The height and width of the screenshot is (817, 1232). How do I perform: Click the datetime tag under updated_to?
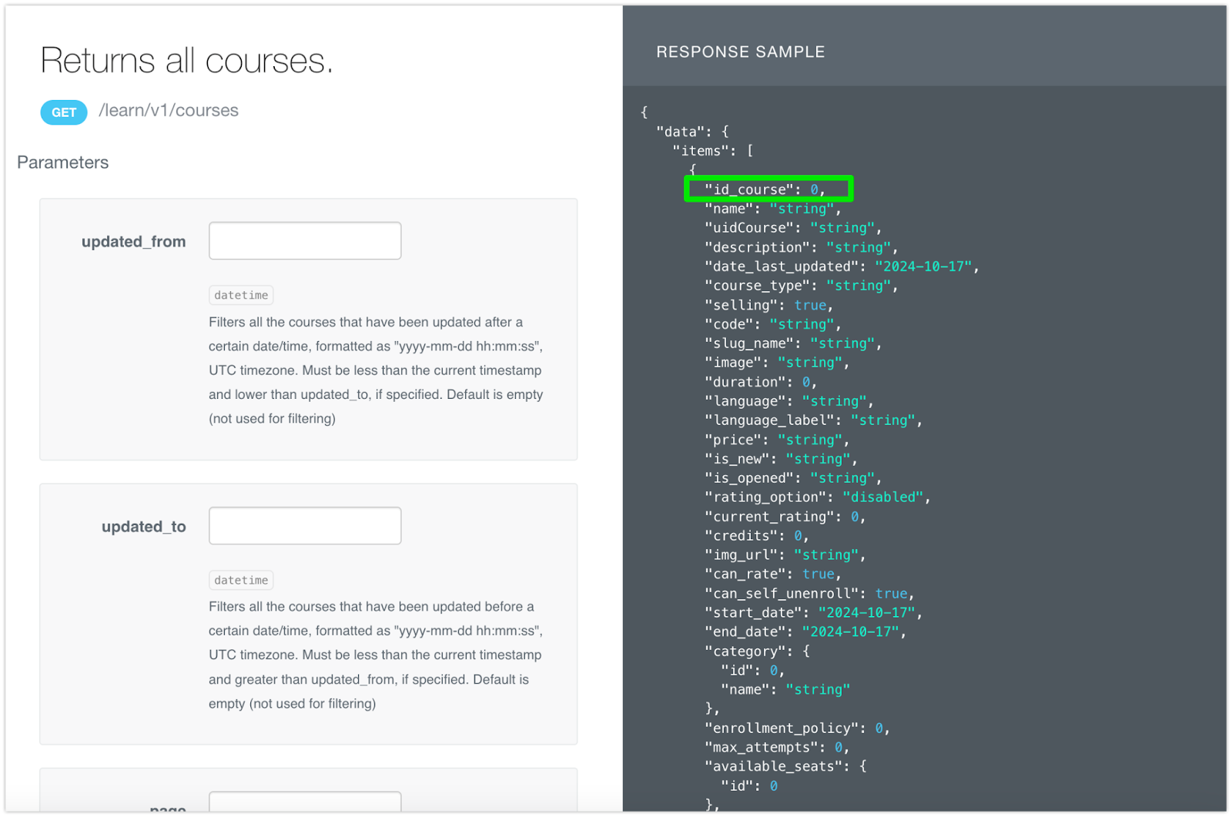click(x=241, y=580)
